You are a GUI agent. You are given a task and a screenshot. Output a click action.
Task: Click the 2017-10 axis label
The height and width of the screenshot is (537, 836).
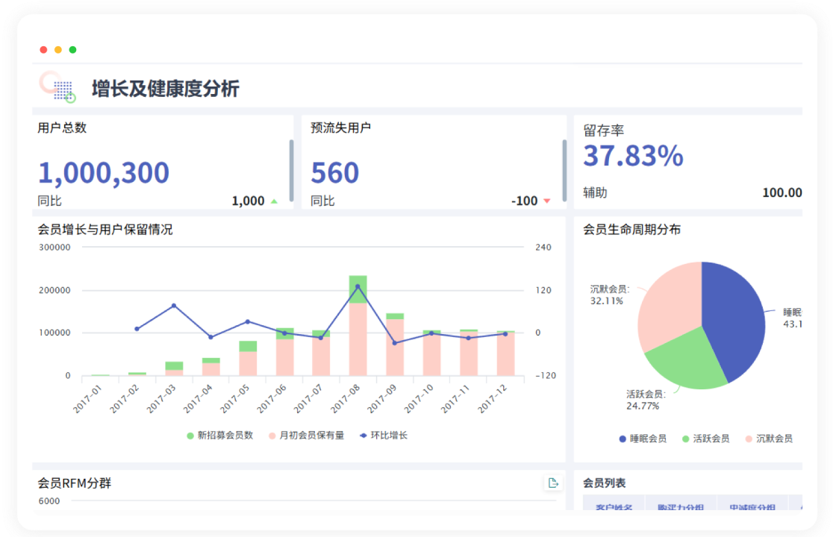coord(419,398)
